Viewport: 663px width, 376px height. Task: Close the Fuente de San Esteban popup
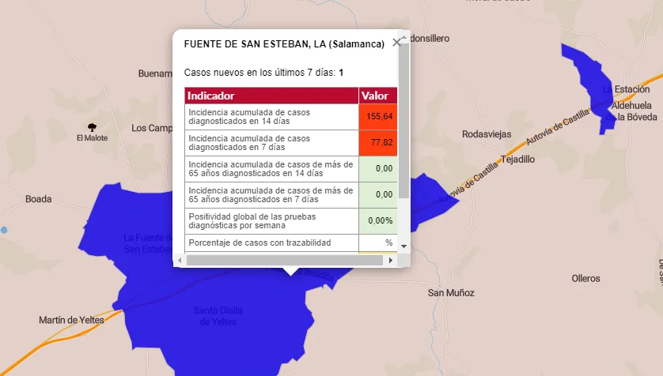396,43
